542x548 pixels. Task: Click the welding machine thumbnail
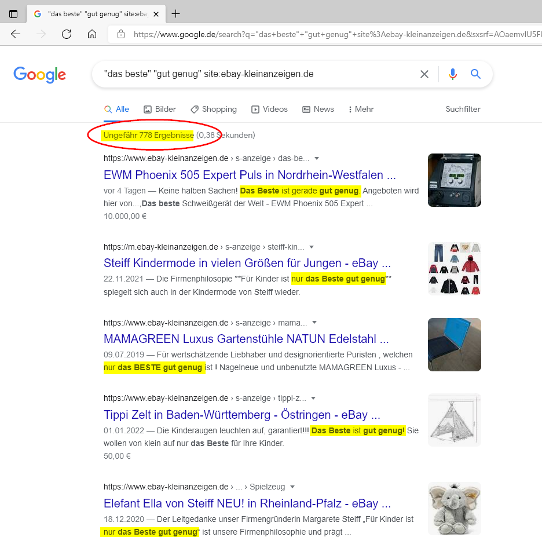[x=455, y=180]
